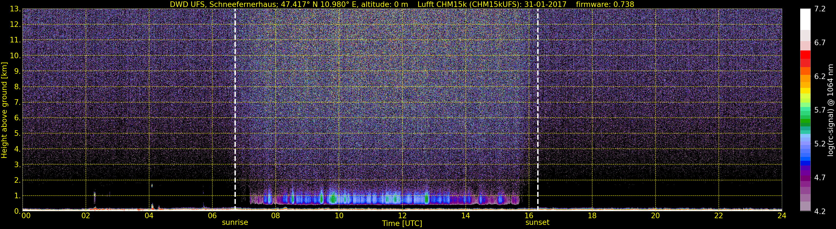This screenshot has height=229, width=836.
Task: Click the height axis tick '10.'
Action: tap(15, 56)
